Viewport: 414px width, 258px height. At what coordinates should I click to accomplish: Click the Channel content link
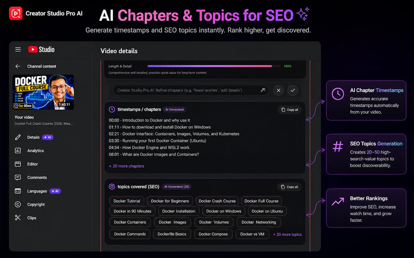tap(42, 66)
